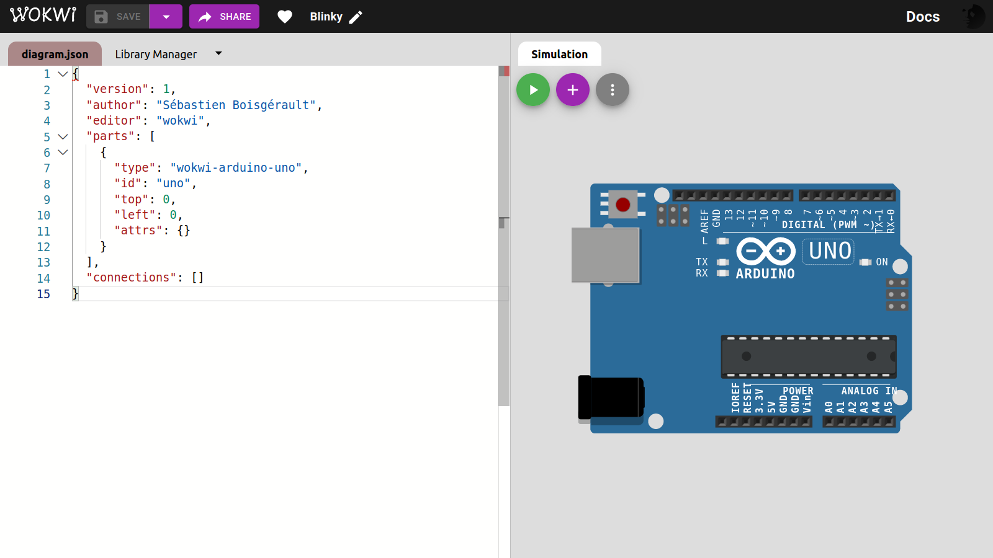Click the USB port on the Arduino

605,255
